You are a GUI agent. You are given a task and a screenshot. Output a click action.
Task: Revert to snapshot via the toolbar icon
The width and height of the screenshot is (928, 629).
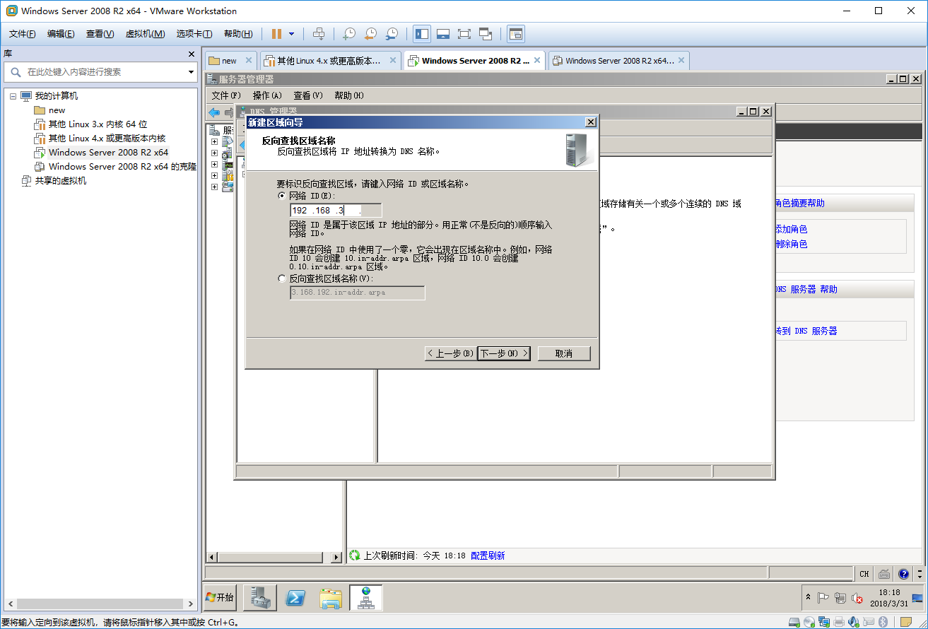[x=370, y=33]
